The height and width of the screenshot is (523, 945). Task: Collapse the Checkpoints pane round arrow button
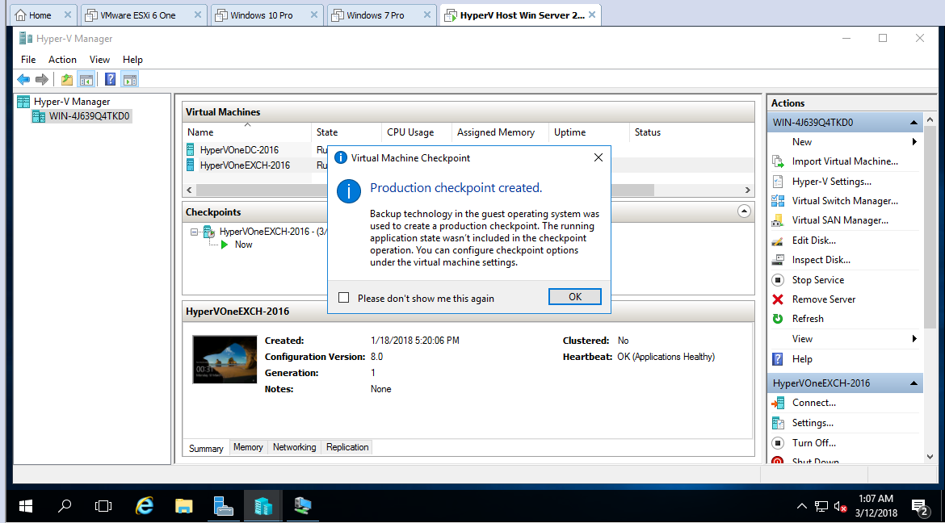point(745,211)
